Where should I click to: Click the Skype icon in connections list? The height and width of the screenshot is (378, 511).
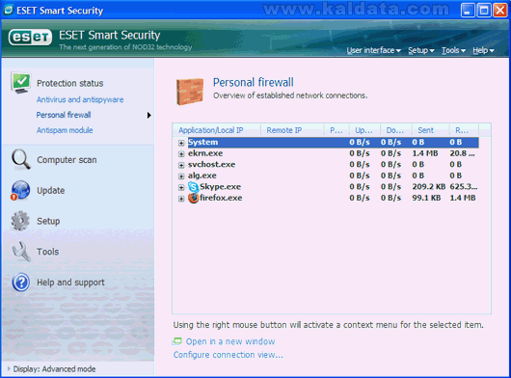pos(193,187)
